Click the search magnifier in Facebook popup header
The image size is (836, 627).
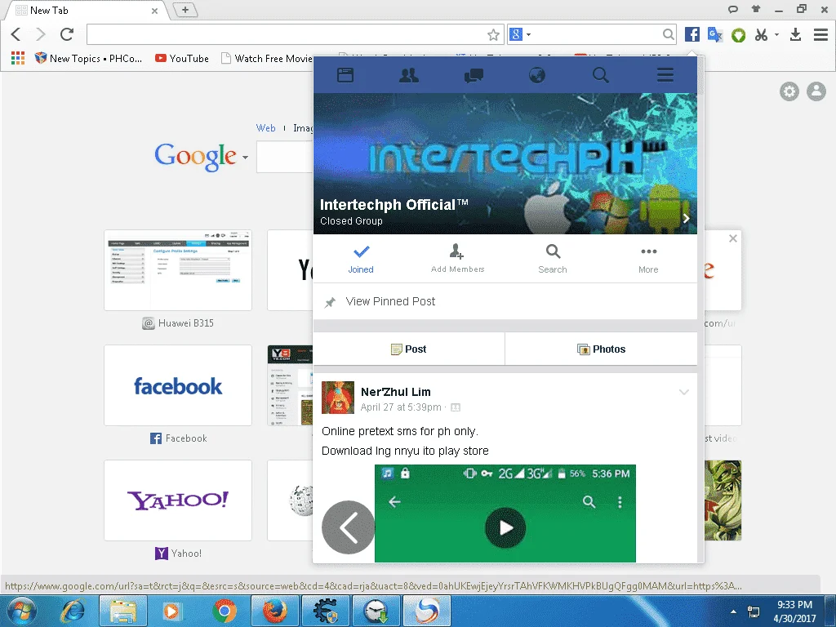(601, 75)
